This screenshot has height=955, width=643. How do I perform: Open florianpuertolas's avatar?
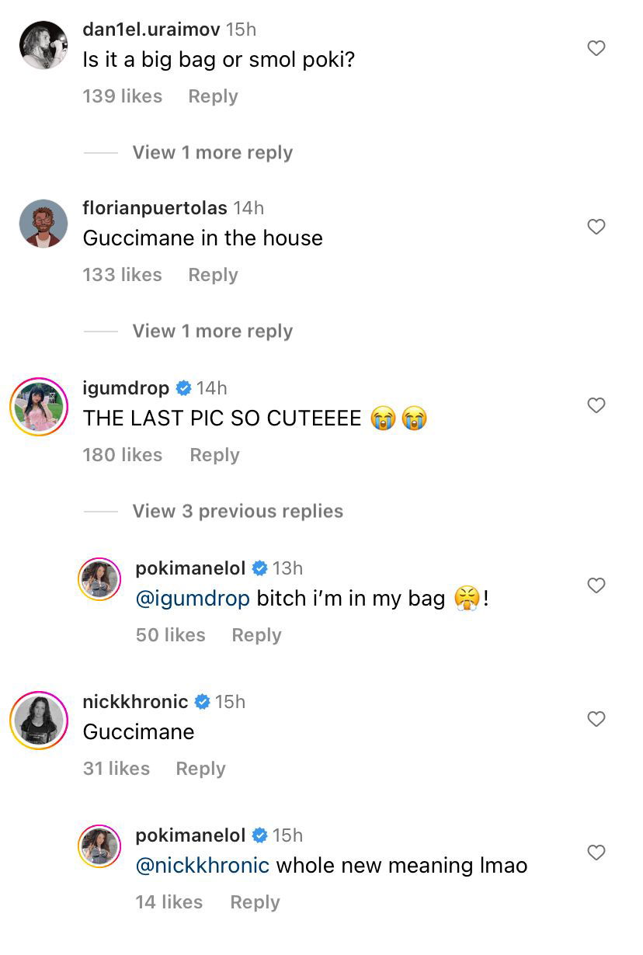point(43,224)
